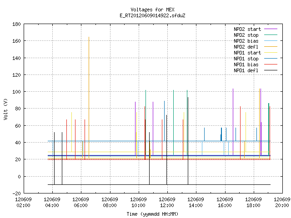Click the red line sample beside NPD1 bias
The width and height of the screenshot is (291, 218).
(271, 64)
